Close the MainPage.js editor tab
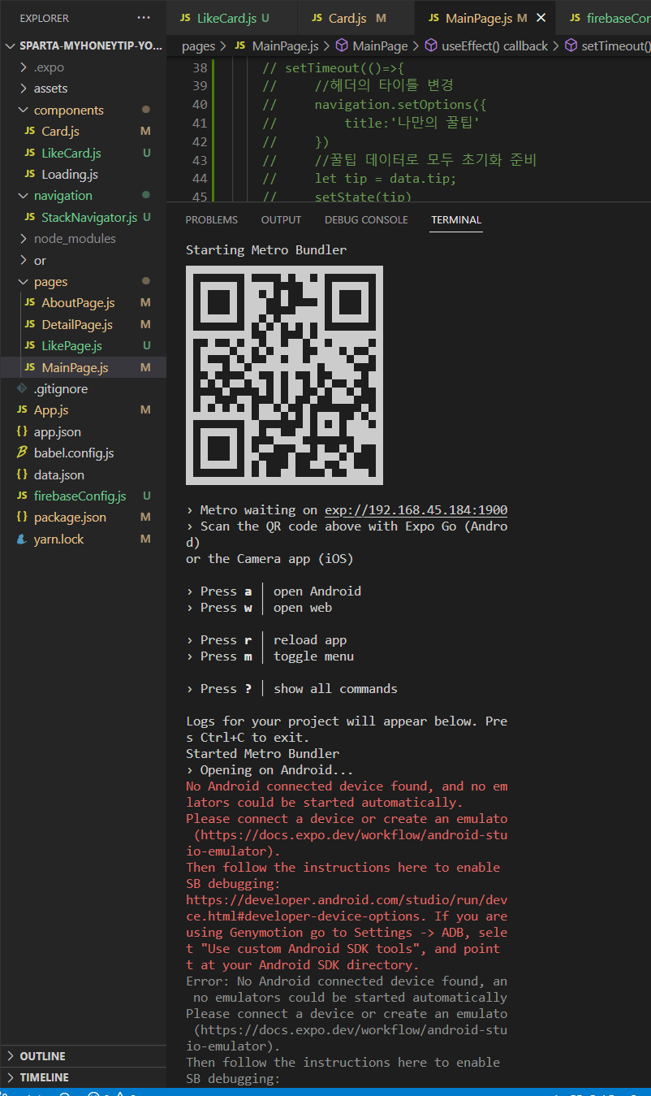The height and width of the screenshot is (1096, 651). coord(541,18)
